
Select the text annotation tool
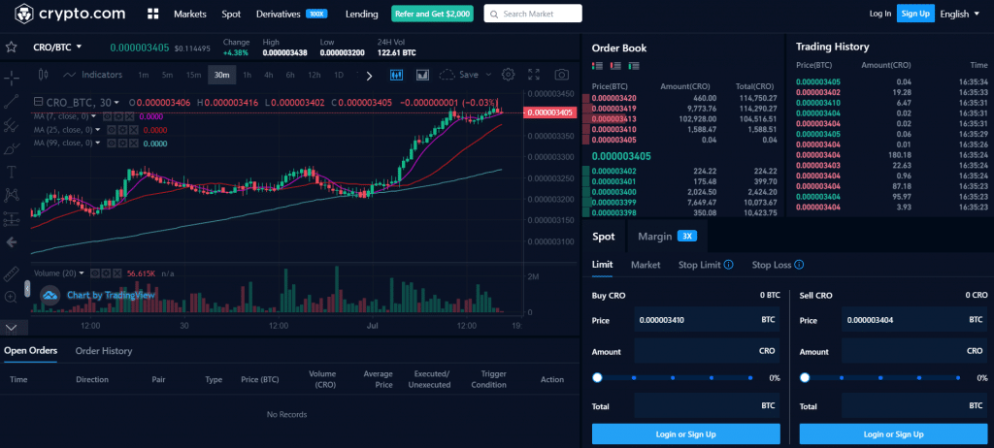(x=11, y=172)
